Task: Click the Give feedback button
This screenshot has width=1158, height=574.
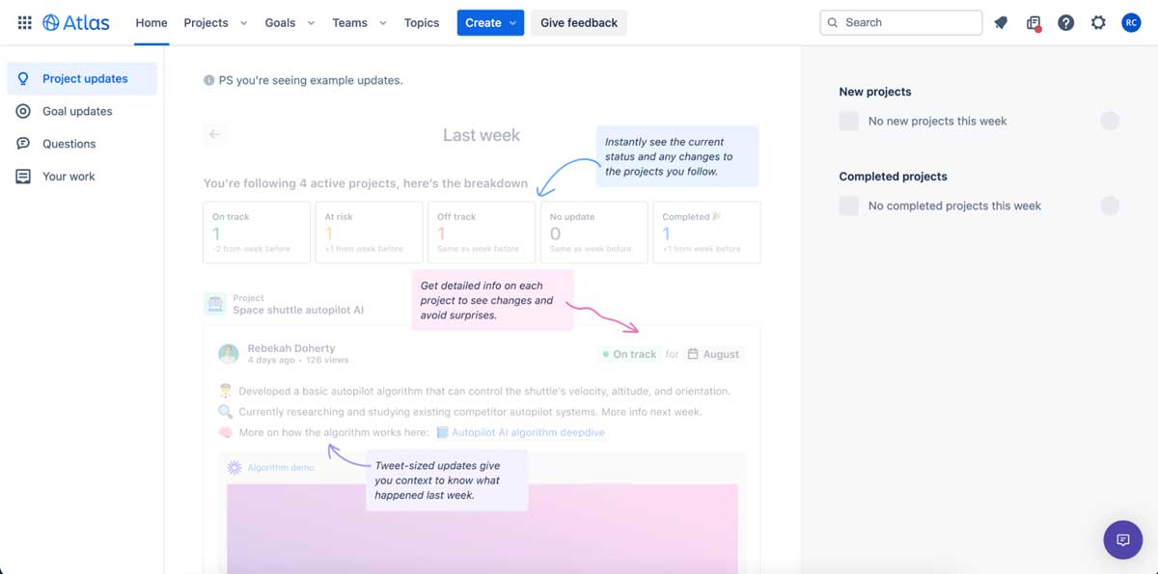Action: tap(578, 22)
